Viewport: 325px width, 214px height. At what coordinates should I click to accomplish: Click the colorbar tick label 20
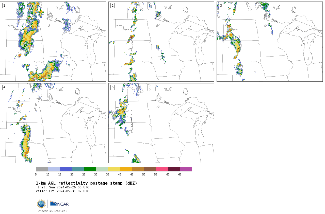click(72, 174)
